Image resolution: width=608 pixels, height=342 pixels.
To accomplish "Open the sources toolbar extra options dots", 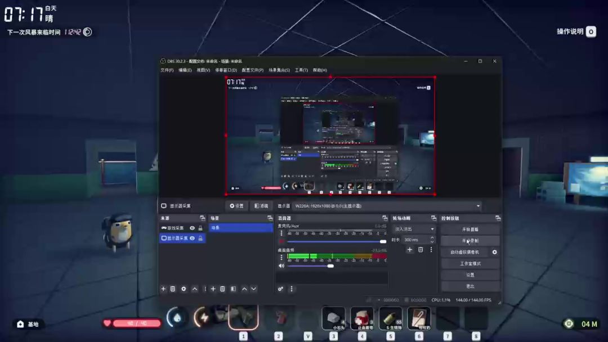I will (x=205, y=289).
